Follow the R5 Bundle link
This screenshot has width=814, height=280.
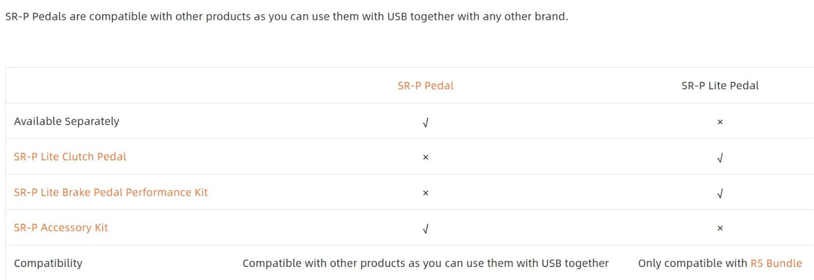776,263
